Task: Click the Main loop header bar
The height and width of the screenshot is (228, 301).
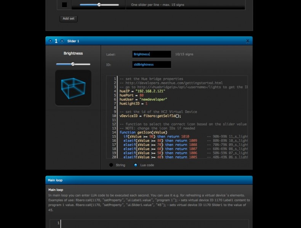Action: click(149, 180)
